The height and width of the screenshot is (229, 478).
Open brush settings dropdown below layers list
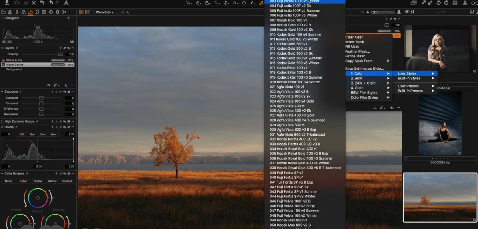[x=56, y=85]
